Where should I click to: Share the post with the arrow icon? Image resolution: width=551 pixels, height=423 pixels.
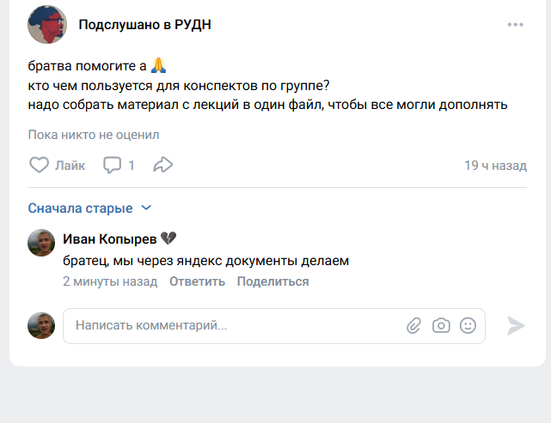point(163,165)
